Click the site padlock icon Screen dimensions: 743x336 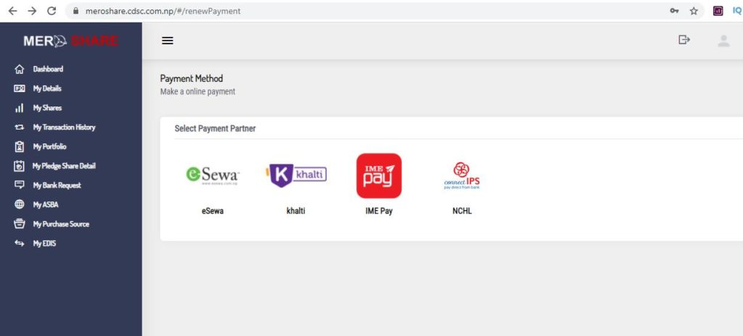tap(75, 11)
